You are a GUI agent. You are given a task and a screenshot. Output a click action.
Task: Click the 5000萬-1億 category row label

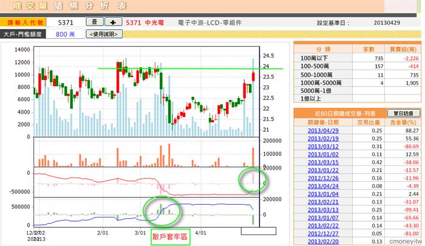[x=316, y=91]
